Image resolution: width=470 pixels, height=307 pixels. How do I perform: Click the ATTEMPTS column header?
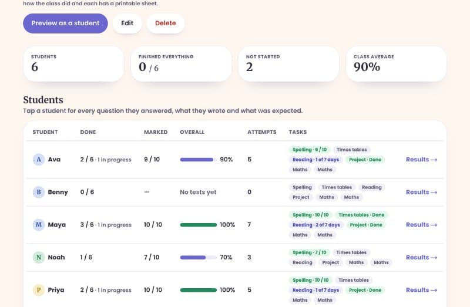[x=262, y=132]
